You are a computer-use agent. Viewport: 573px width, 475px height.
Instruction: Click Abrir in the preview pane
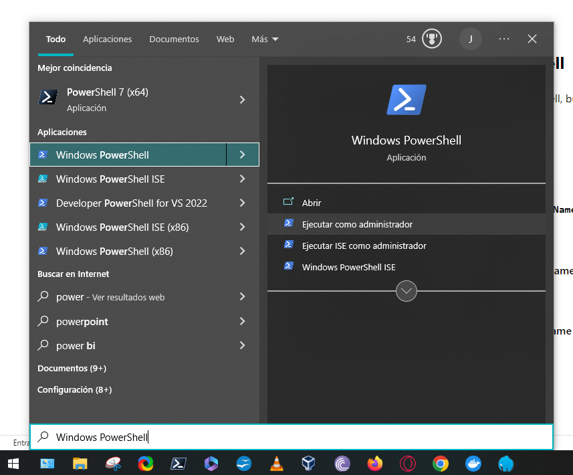pyautogui.click(x=407, y=203)
